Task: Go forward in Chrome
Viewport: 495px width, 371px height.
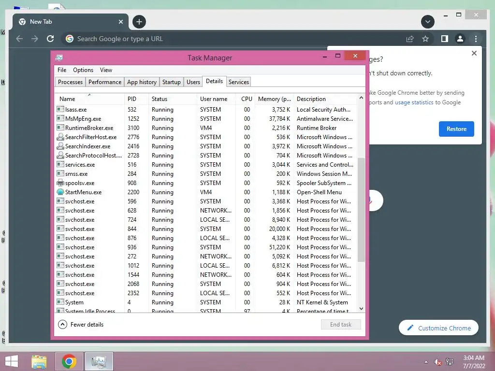Action: point(35,39)
